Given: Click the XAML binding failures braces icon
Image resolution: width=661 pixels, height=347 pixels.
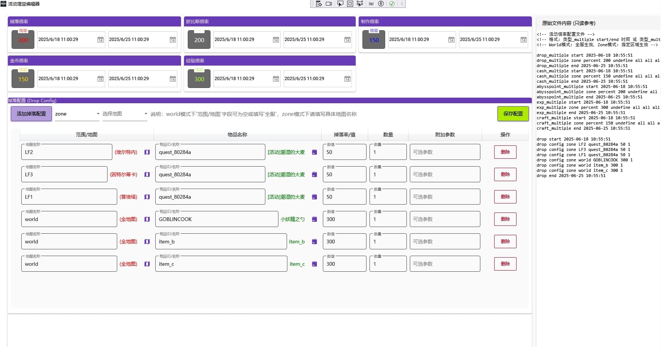Looking at the screenshot, I should click(371, 4).
